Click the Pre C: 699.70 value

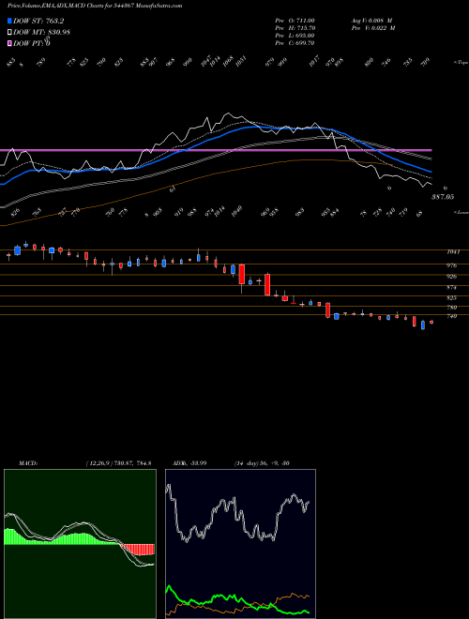point(295,43)
